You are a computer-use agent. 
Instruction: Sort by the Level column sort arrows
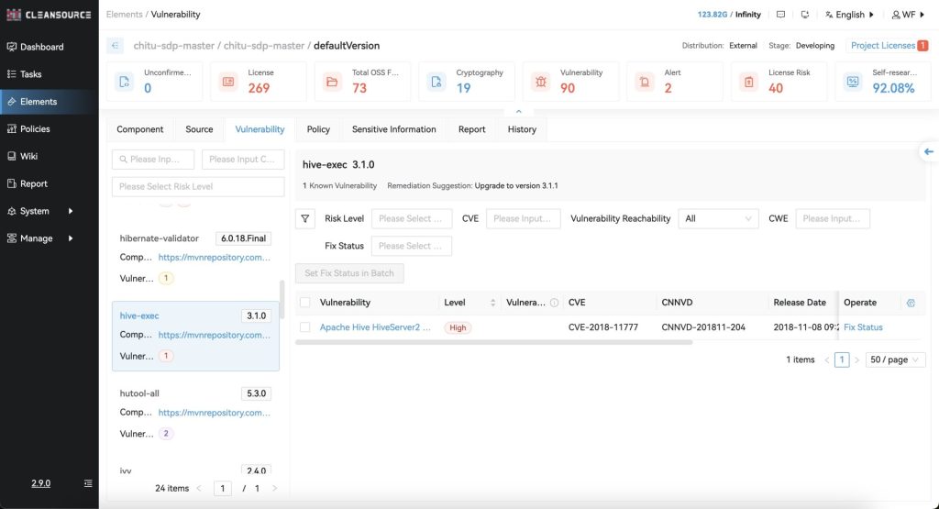click(x=493, y=303)
